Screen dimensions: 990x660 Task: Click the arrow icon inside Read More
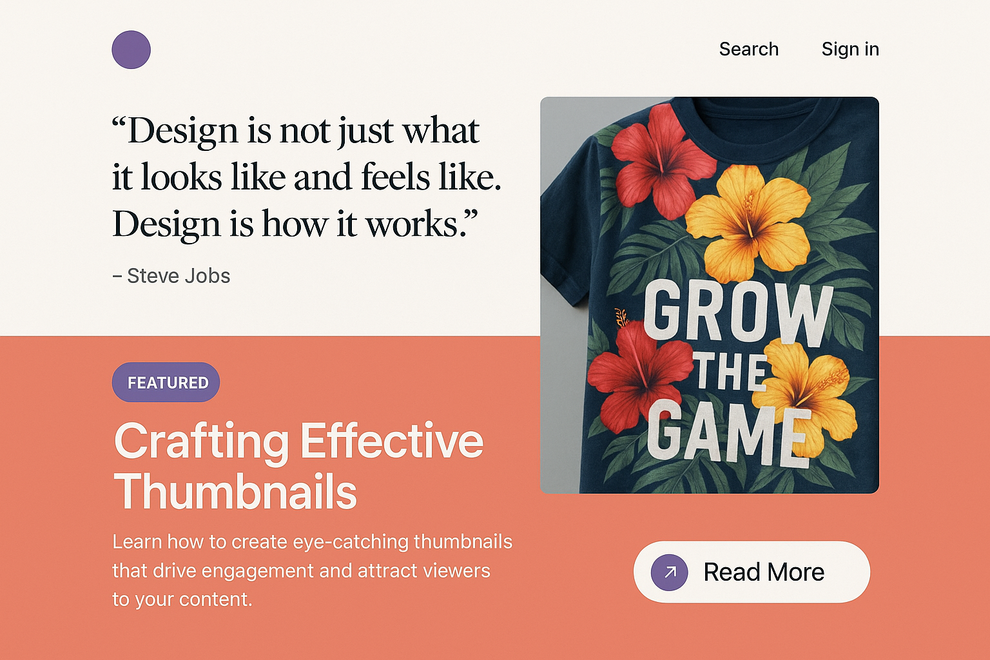[670, 572]
